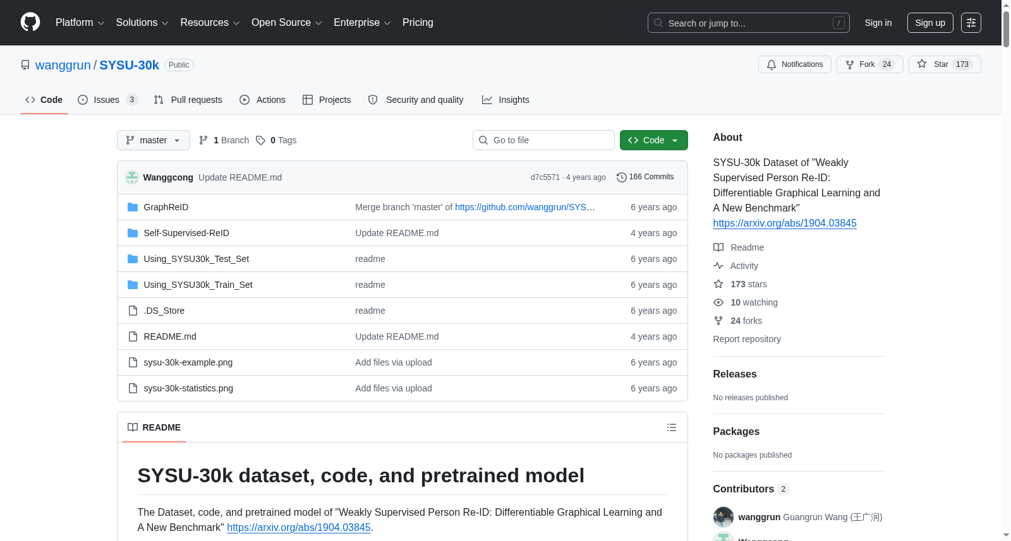Click the commits history clock icon

622,177
